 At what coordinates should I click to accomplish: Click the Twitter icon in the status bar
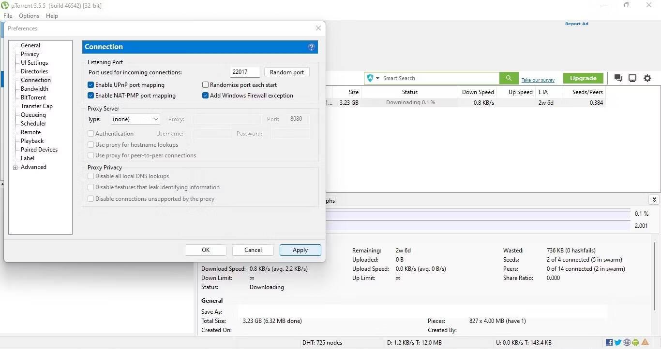tap(617, 342)
